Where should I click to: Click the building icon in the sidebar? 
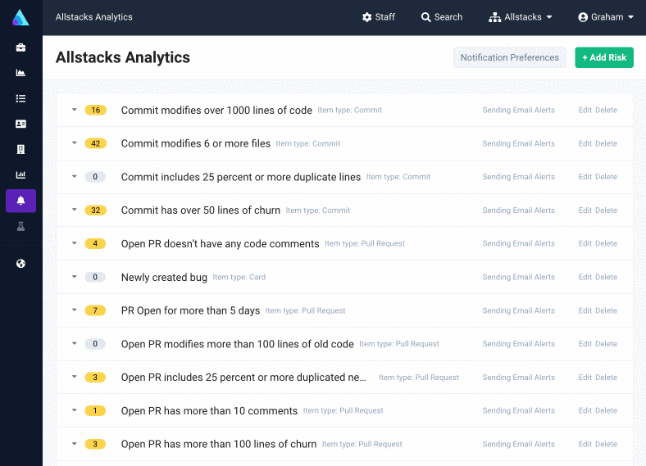pyautogui.click(x=20, y=149)
